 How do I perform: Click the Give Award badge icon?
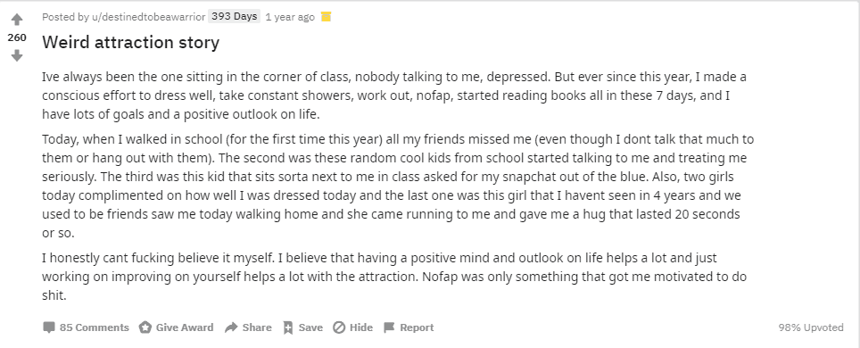coord(145,327)
